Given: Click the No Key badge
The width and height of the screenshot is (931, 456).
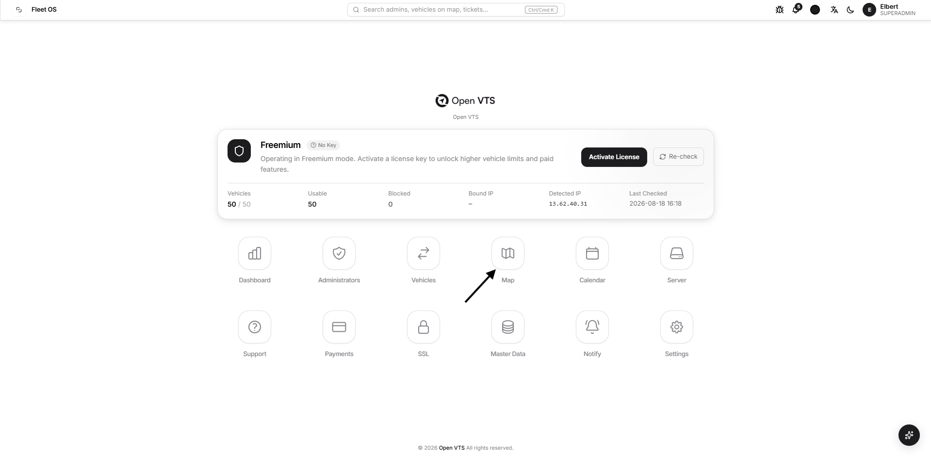Looking at the screenshot, I should pyautogui.click(x=324, y=145).
